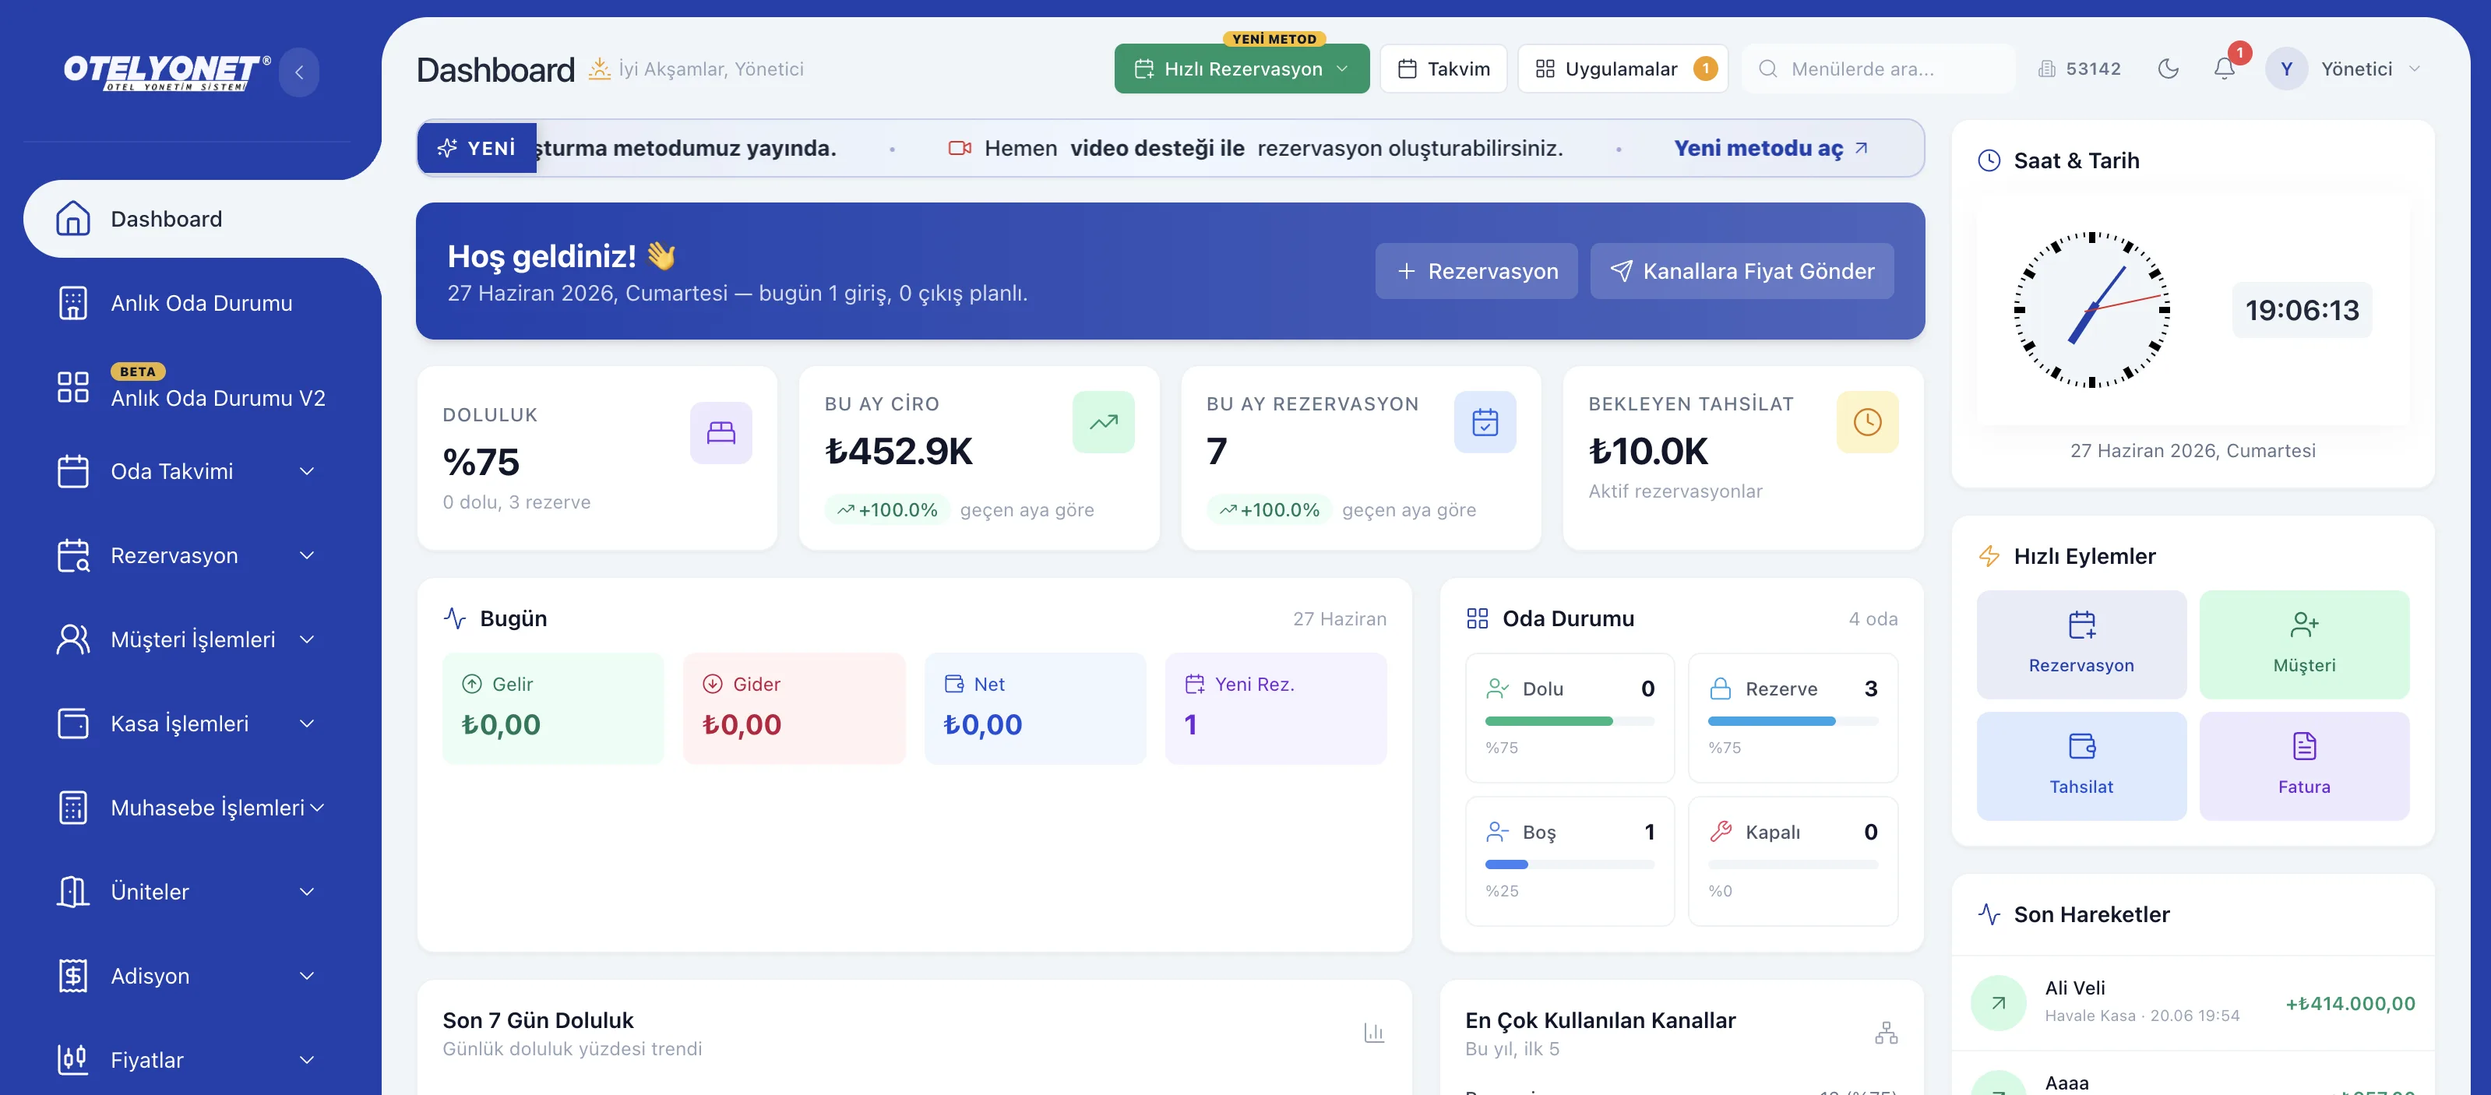The image size is (2491, 1095).
Task: Click the bar chart icon in Son 7 Gün Doluluk
Action: (x=1373, y=1033)
